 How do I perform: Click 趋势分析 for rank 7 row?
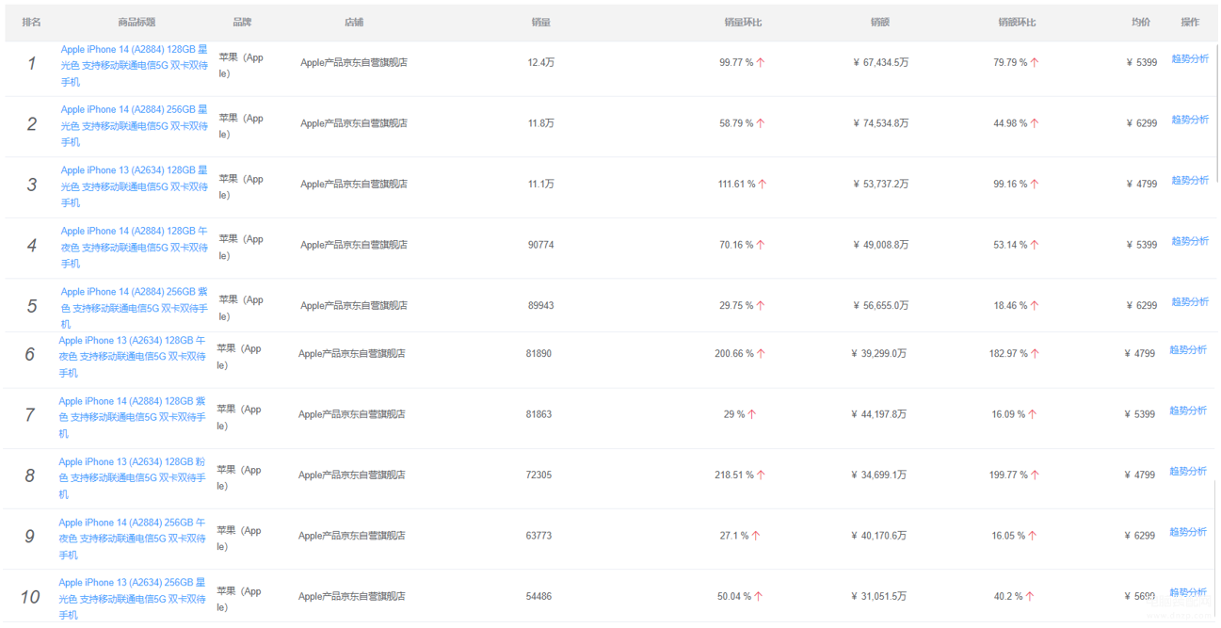pos(1188,411)
